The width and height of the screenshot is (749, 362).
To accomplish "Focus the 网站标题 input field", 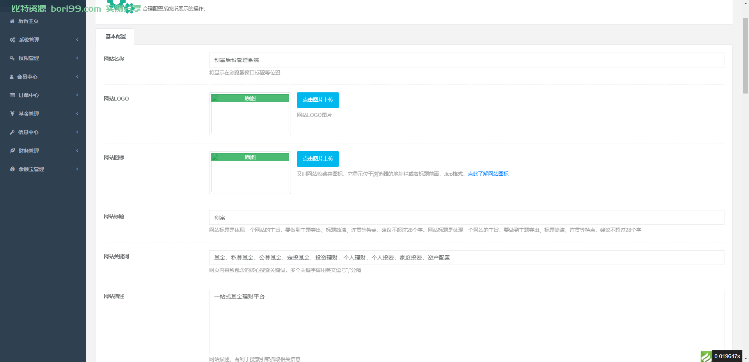I will click(x=467, y=217).
